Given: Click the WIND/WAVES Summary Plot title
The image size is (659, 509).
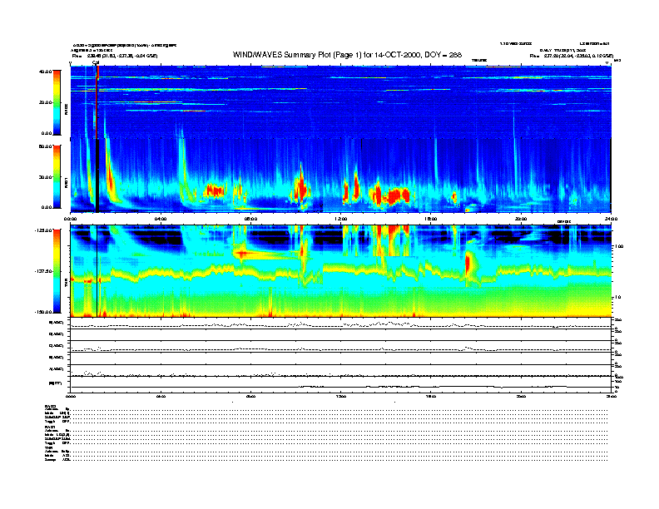Looking at the screenshot, I should tap(347, 55).
